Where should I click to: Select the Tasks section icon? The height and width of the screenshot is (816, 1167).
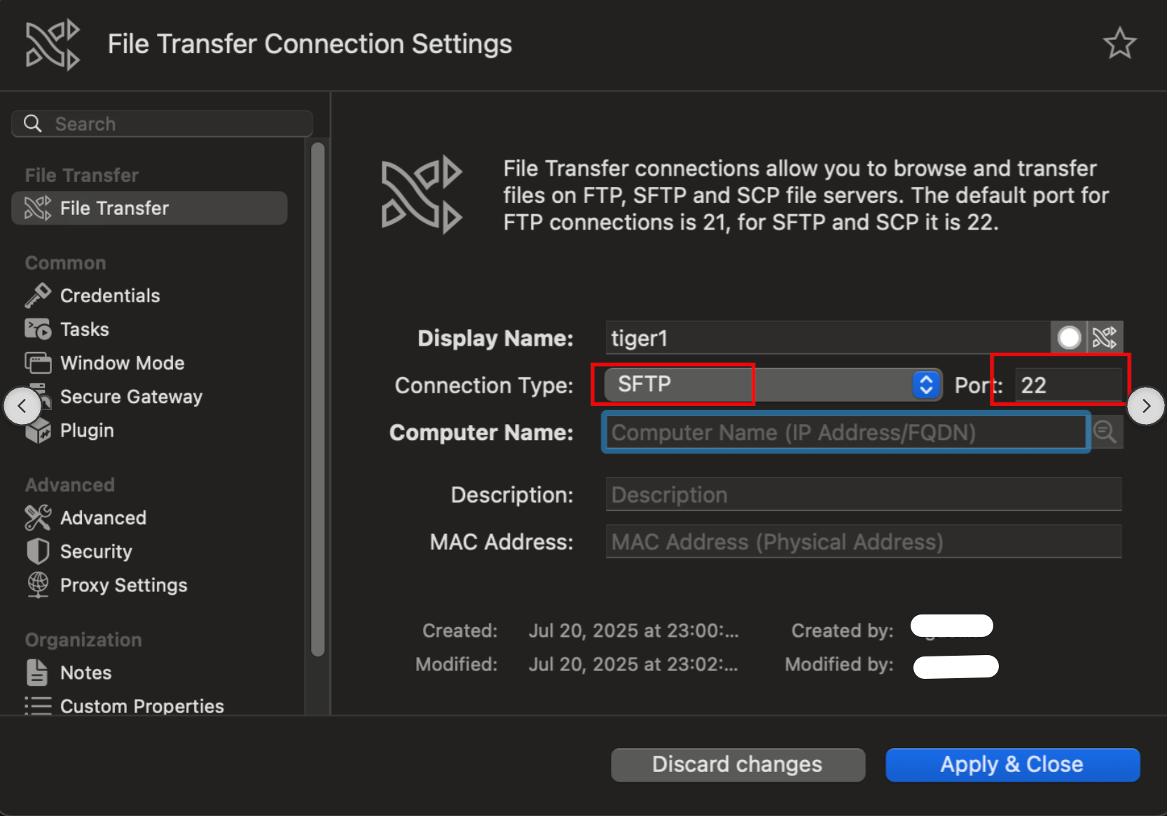click(84, 328)
